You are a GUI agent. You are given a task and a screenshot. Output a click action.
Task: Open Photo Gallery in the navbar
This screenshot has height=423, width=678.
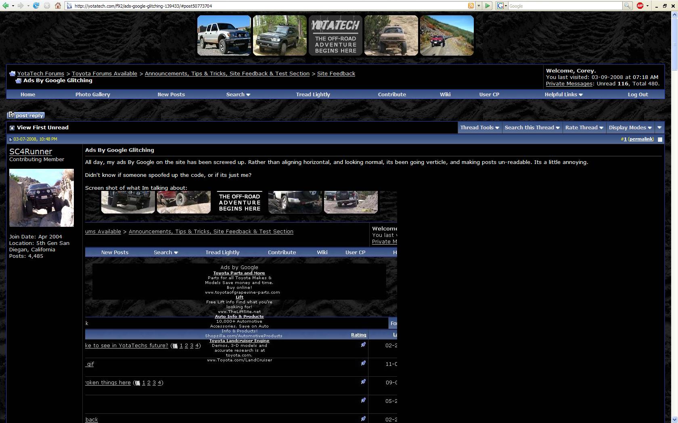click(93, 94)
